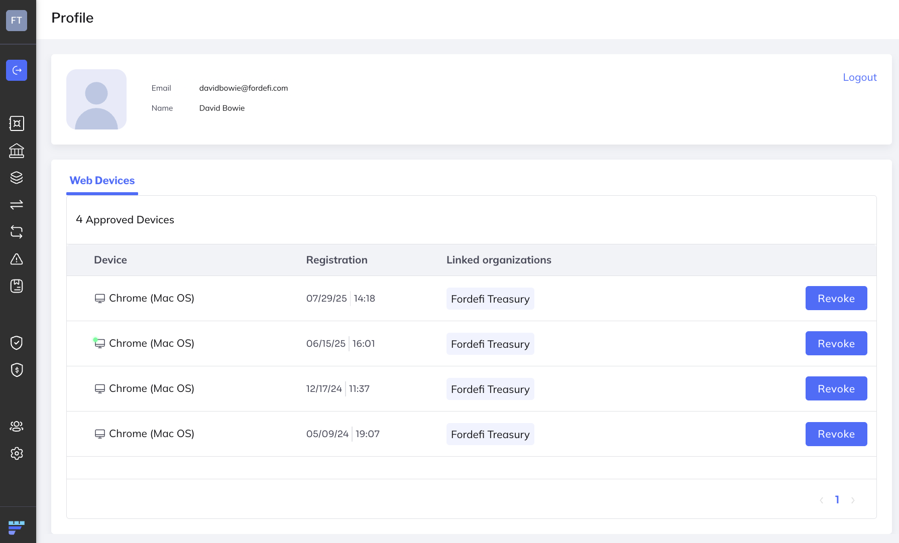Open the warning triangle icon in sidebar
Screen dimensions: 899x543
click(17, 259)
